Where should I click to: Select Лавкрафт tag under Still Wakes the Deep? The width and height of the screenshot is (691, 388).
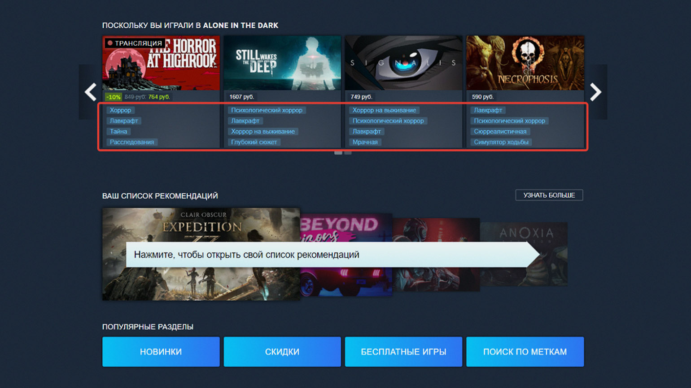[x=245, y=121]
